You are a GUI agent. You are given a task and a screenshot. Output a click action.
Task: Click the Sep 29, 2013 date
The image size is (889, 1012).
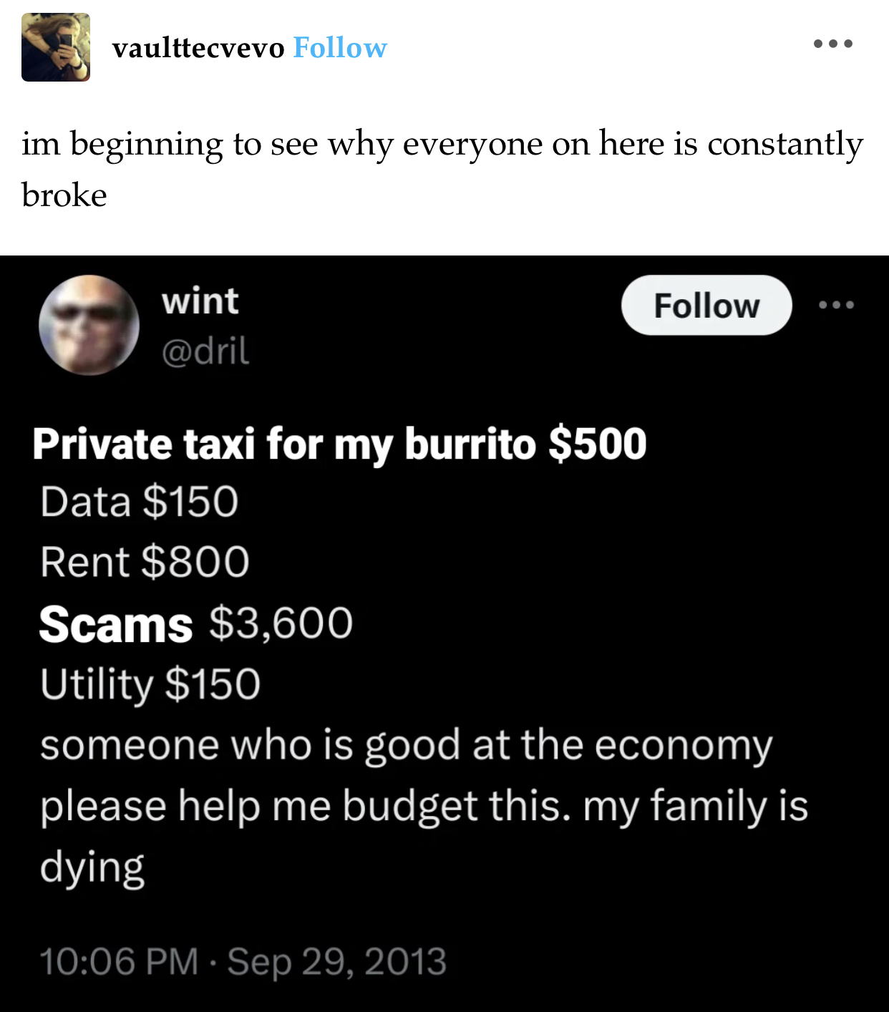pos(337,961)
